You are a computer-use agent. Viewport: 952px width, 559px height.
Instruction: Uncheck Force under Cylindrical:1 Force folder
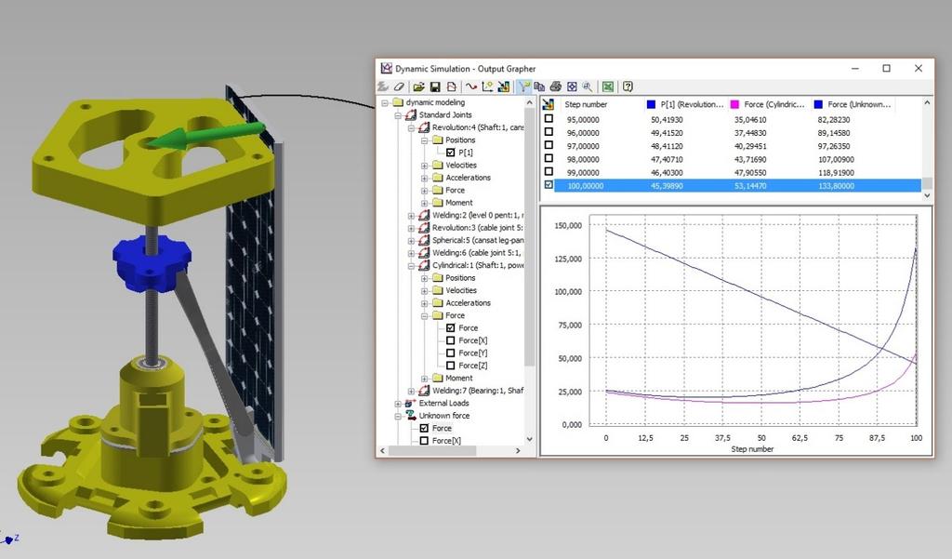coord(451,328)
